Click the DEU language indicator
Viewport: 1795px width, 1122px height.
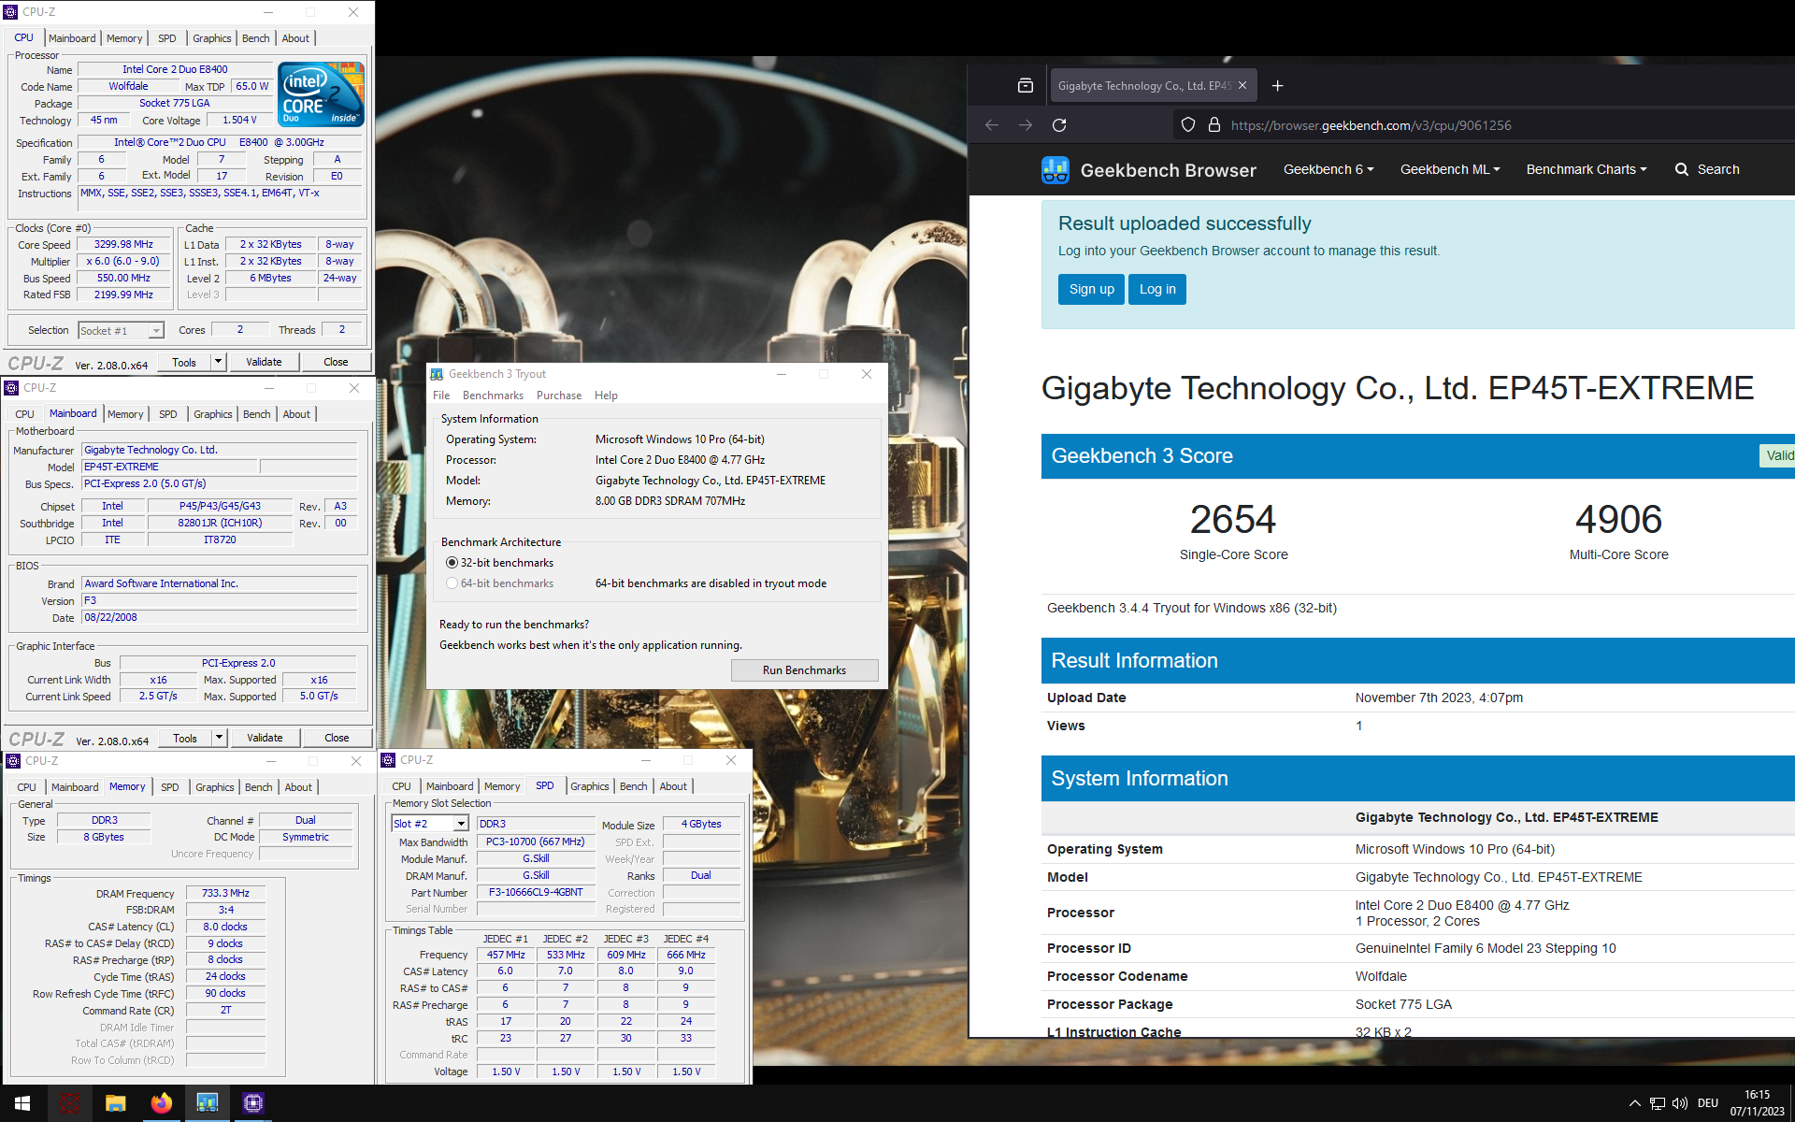point(1708,1103)
